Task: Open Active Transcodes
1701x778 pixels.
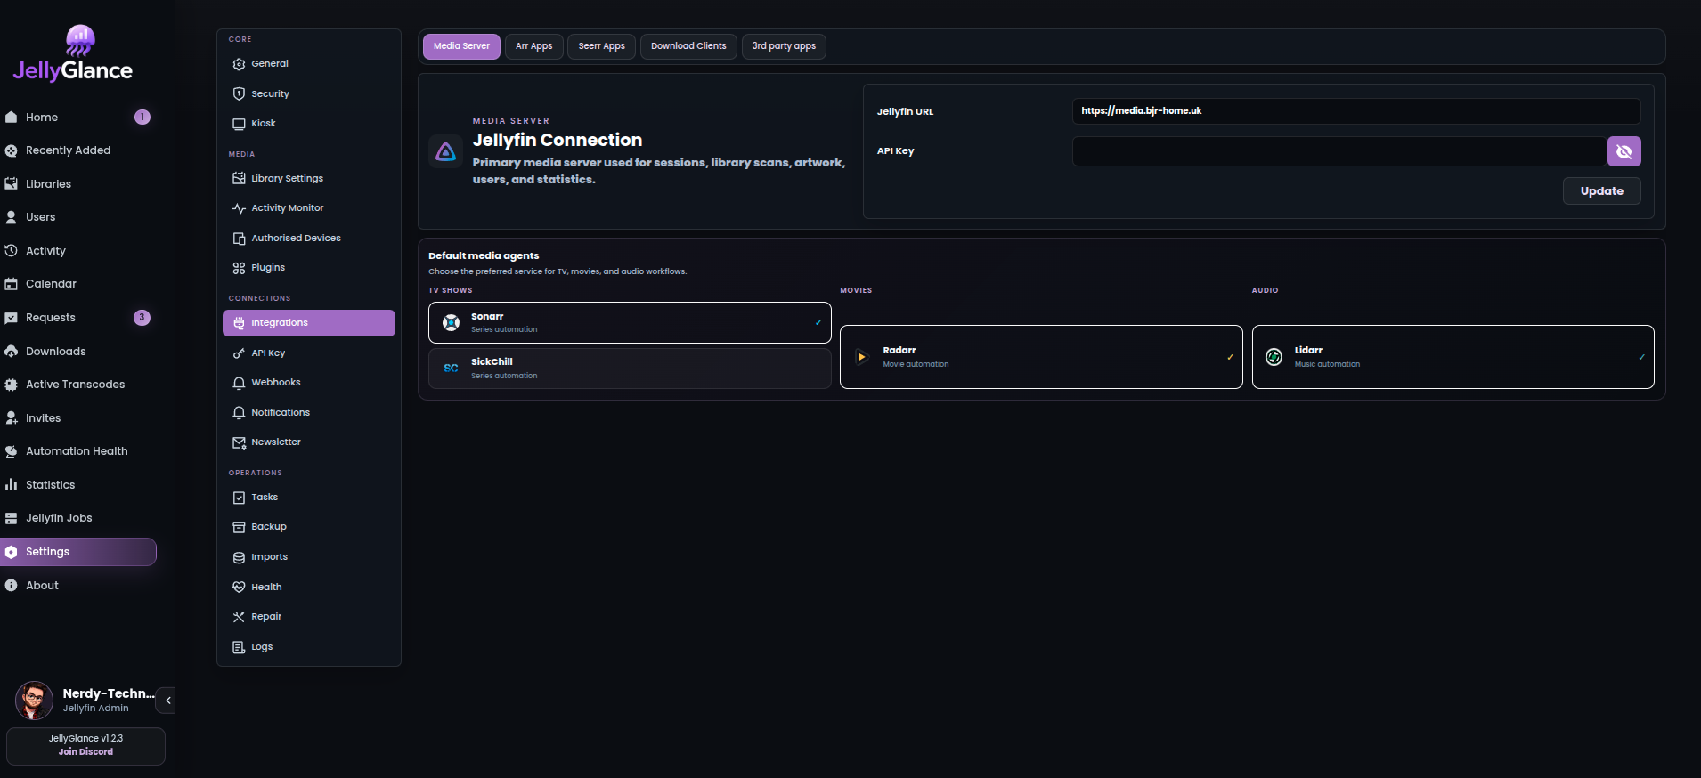Action: (78, 385)
